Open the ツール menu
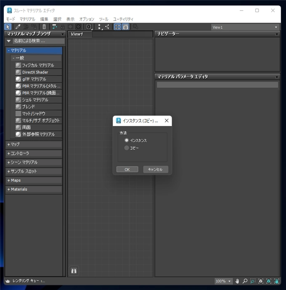Viewport: 286px width, 290px height. point(103,19)
